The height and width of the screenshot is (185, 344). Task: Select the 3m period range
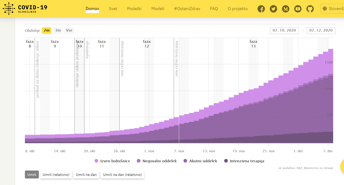(x=58, y=30)
